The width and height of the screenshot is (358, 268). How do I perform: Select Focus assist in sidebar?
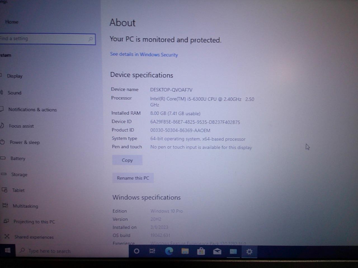[21, 126]
